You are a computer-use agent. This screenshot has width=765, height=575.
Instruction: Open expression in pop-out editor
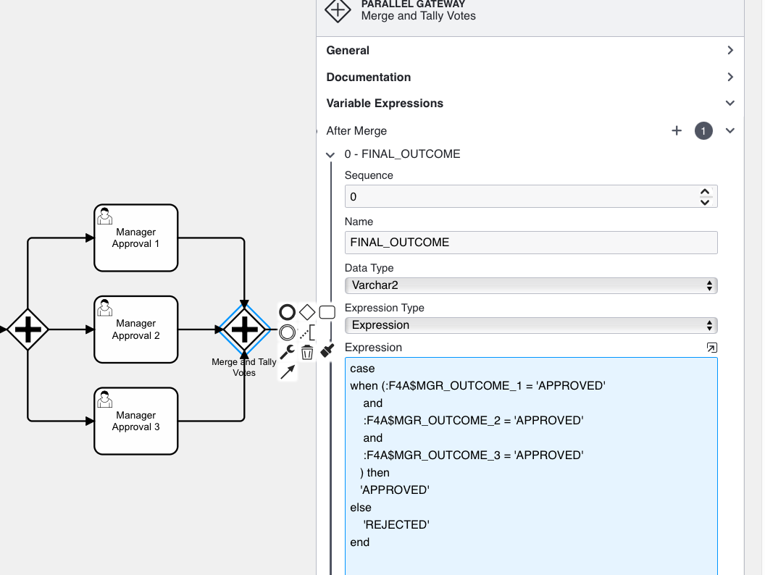[x=711, y=348]
